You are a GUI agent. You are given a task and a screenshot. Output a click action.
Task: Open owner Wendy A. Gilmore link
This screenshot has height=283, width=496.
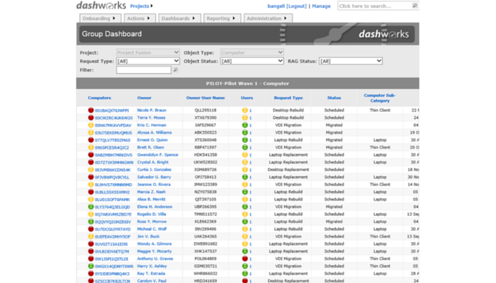pyautogui.click(x=154, y=244)
